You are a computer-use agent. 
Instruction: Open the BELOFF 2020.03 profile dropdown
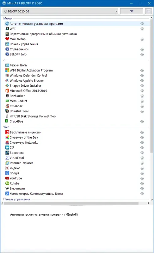tap(60, 11)
